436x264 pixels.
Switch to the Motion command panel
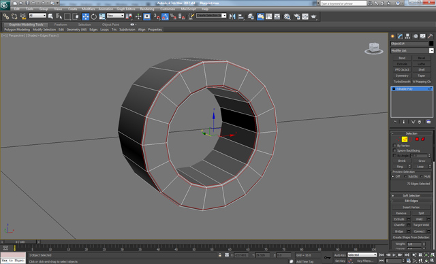tap(416, 36)
